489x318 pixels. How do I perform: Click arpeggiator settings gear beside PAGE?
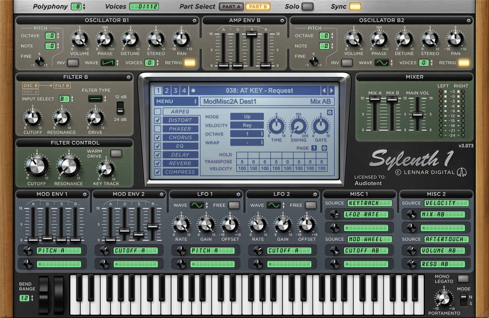pos(324,148)
